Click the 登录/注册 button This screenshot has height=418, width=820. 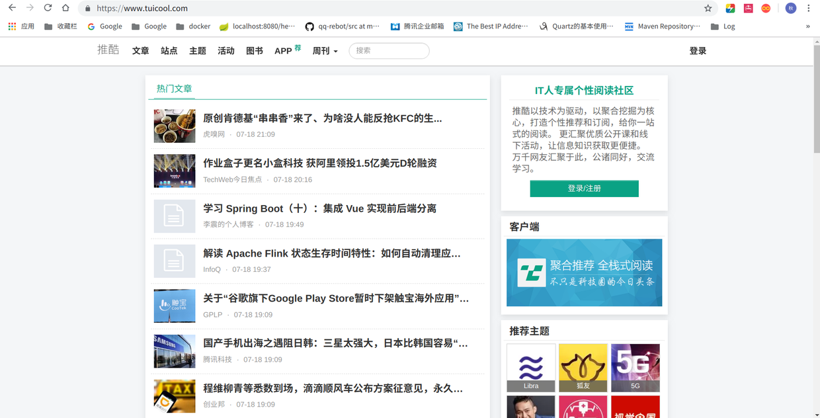(584, 188)
